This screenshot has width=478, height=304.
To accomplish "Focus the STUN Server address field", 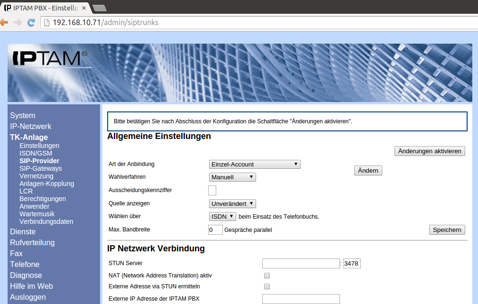I will [301, 263].
